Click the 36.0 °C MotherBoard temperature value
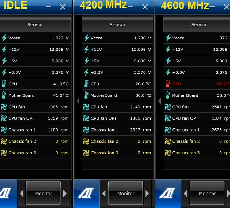This screenshot has height=208, width=230. click(x=143, y=95)
